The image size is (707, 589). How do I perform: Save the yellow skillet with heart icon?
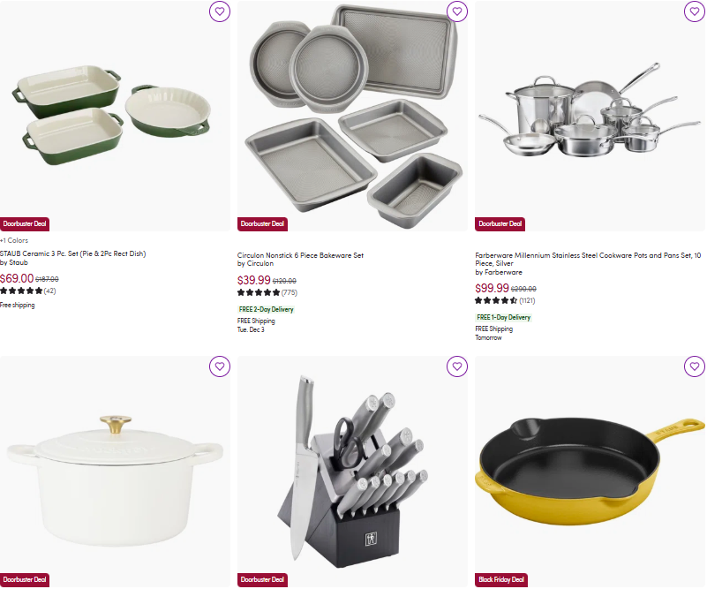695,366
